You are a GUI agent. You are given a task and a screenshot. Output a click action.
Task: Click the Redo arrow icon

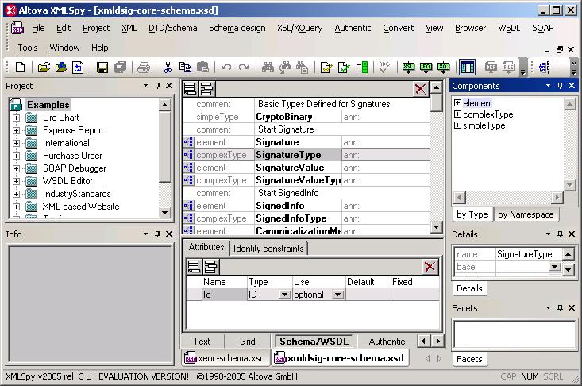click(x=244, y=68)
